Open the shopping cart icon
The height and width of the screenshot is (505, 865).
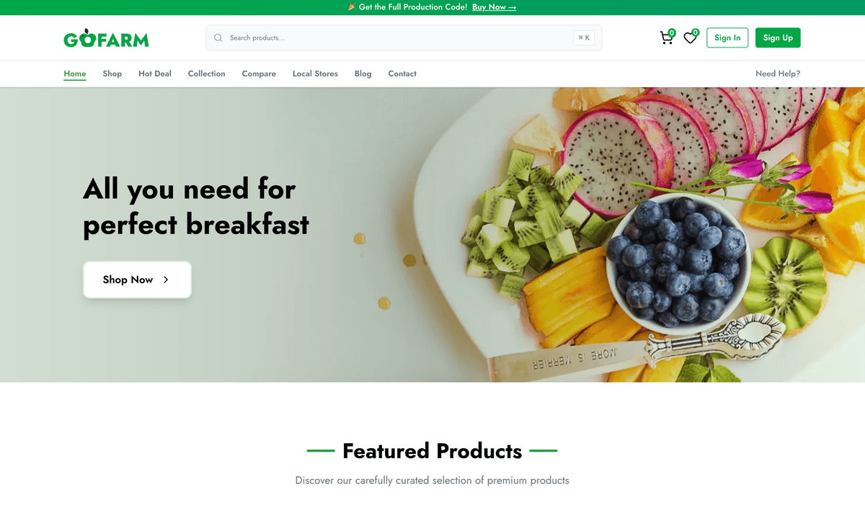[x=666, y=38]
